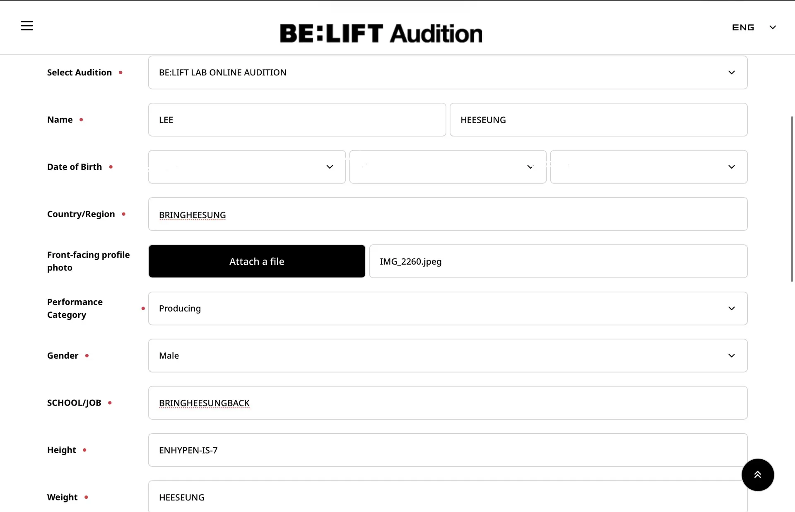Expand the Gender dropdown showing Male
Viewport: 795px width, 512px height.
coord(448,356)
